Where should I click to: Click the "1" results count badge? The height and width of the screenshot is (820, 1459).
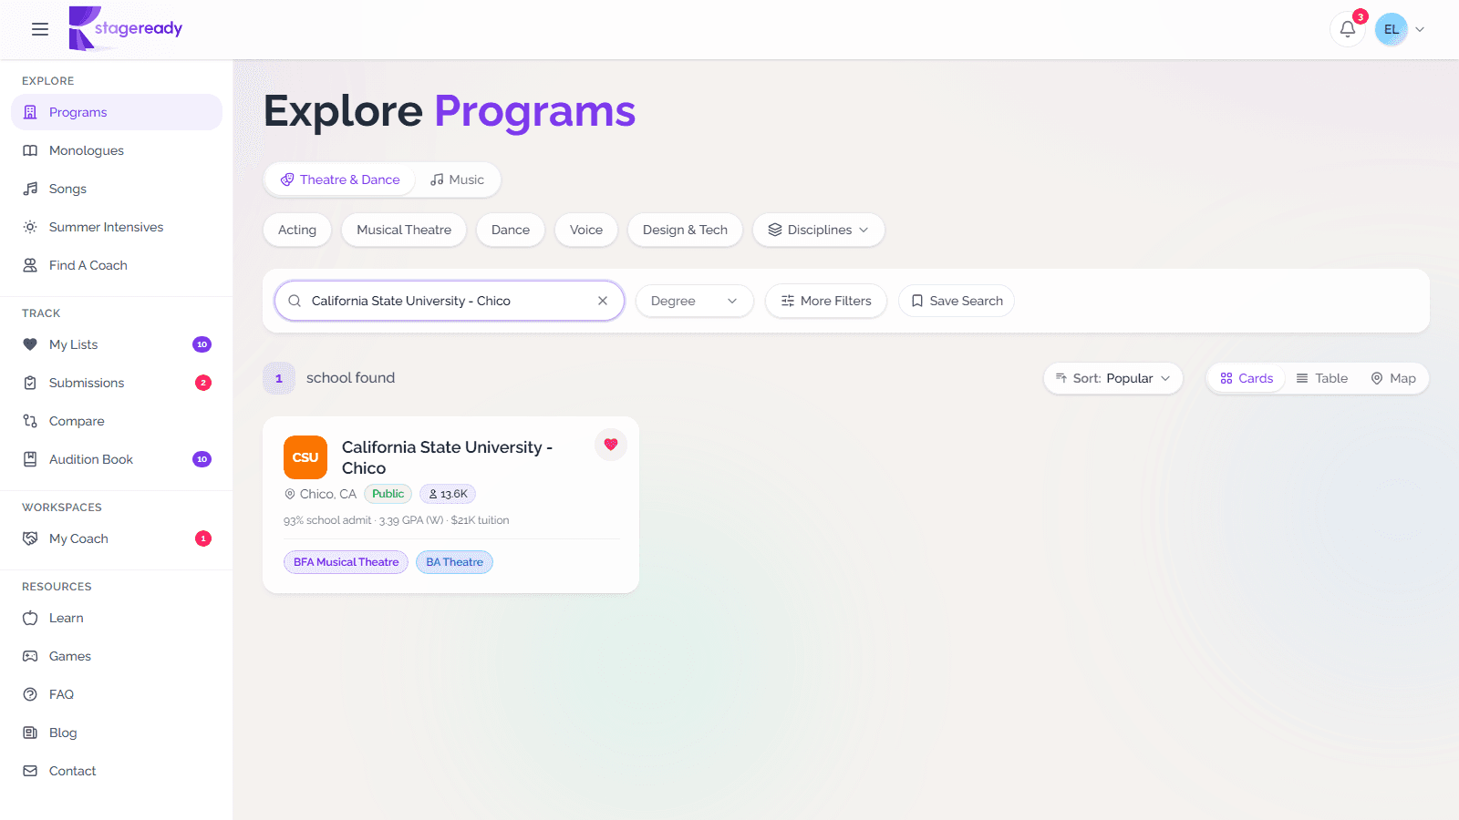pos(279,378)
